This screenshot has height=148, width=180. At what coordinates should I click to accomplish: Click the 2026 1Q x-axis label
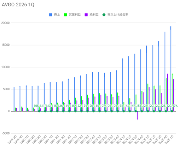pos(169,140)
